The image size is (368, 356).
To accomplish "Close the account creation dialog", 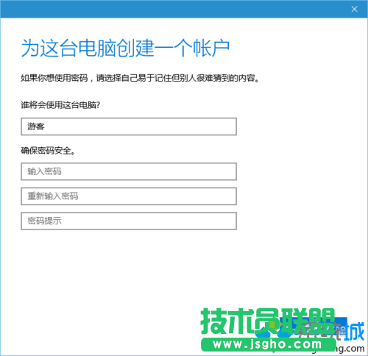I will tap(354, 9).
